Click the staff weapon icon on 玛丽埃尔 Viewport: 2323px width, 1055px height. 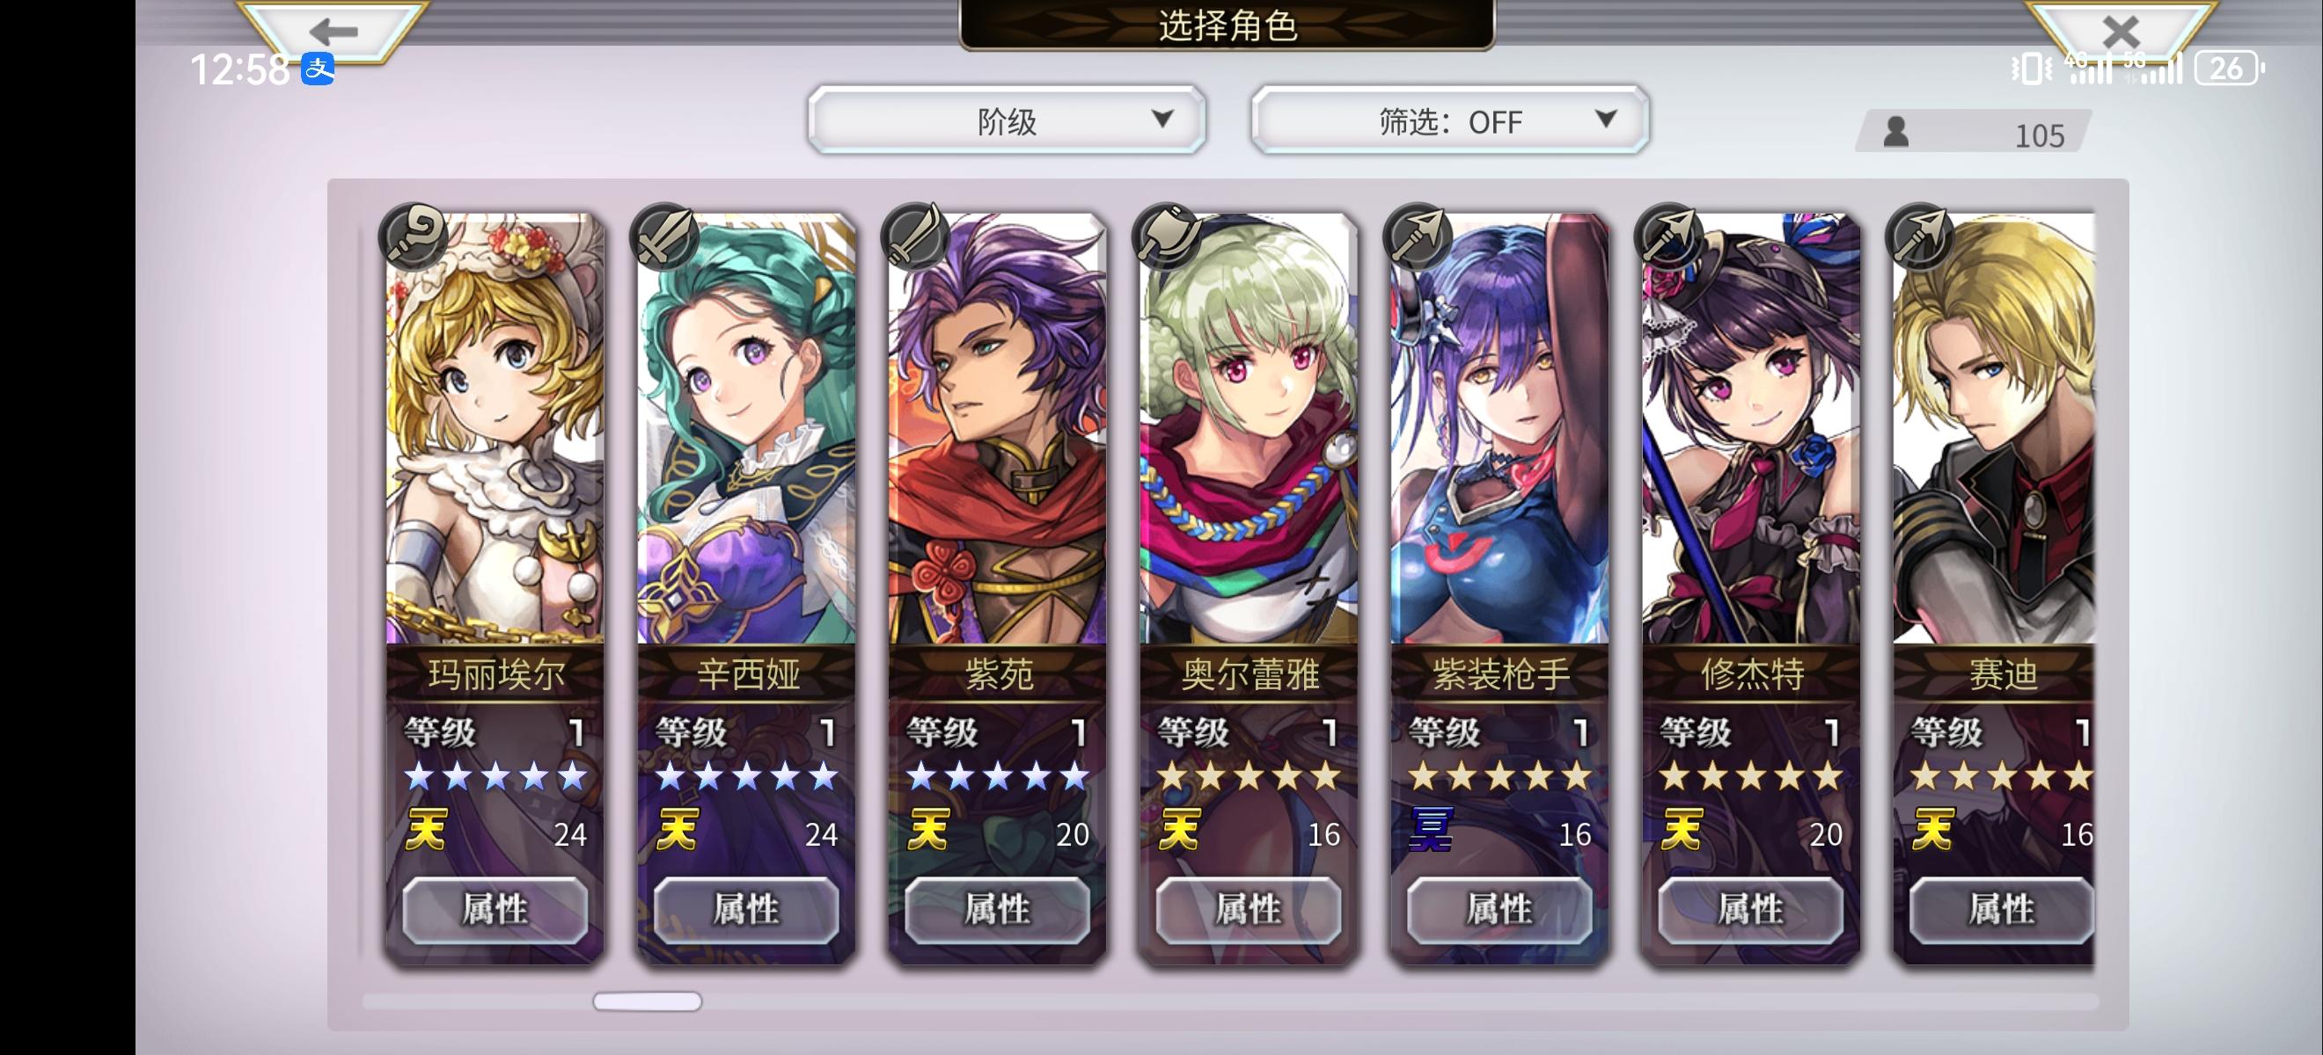point(413,236)
